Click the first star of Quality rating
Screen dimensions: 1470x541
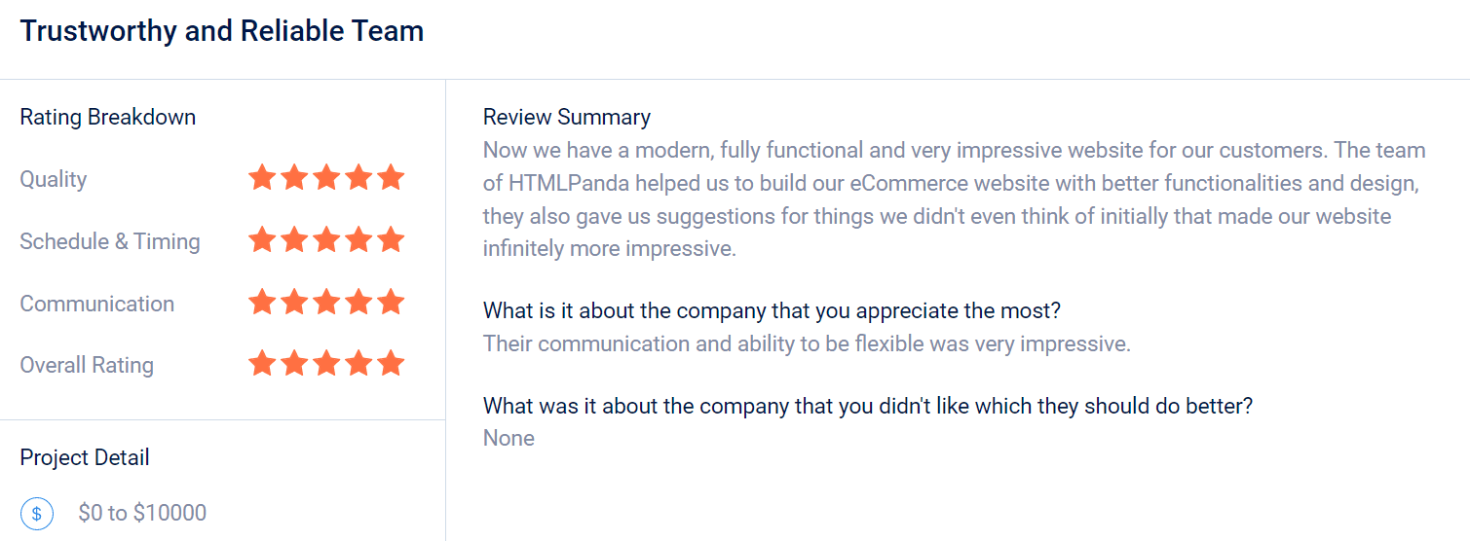(261, 178)
